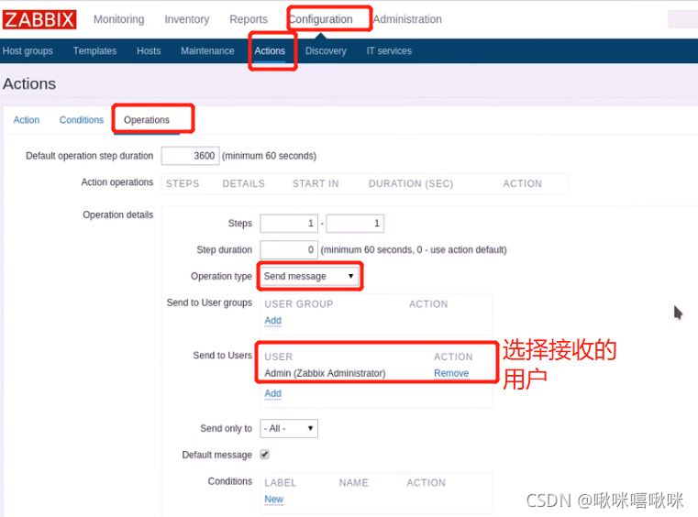Open the Monitoring menu
698x517 pixels.
click(x=119, y=19)
